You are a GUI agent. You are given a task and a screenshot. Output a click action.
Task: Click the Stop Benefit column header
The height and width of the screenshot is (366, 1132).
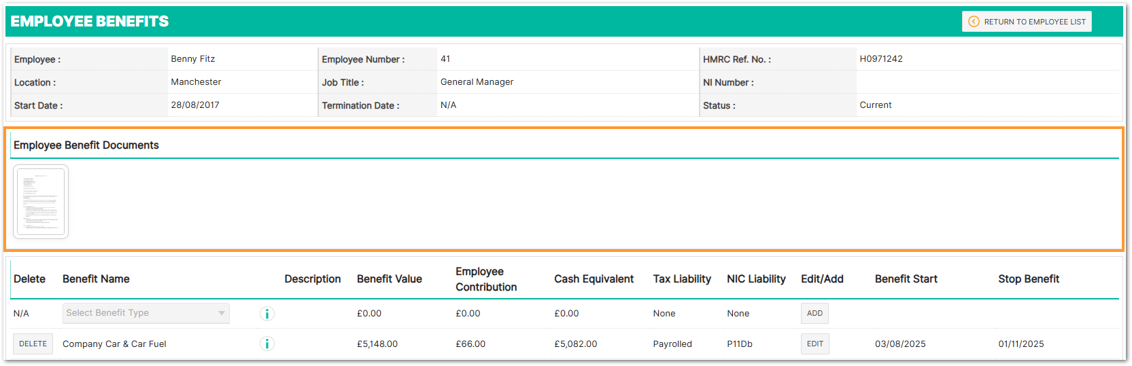pos(1028,279)
